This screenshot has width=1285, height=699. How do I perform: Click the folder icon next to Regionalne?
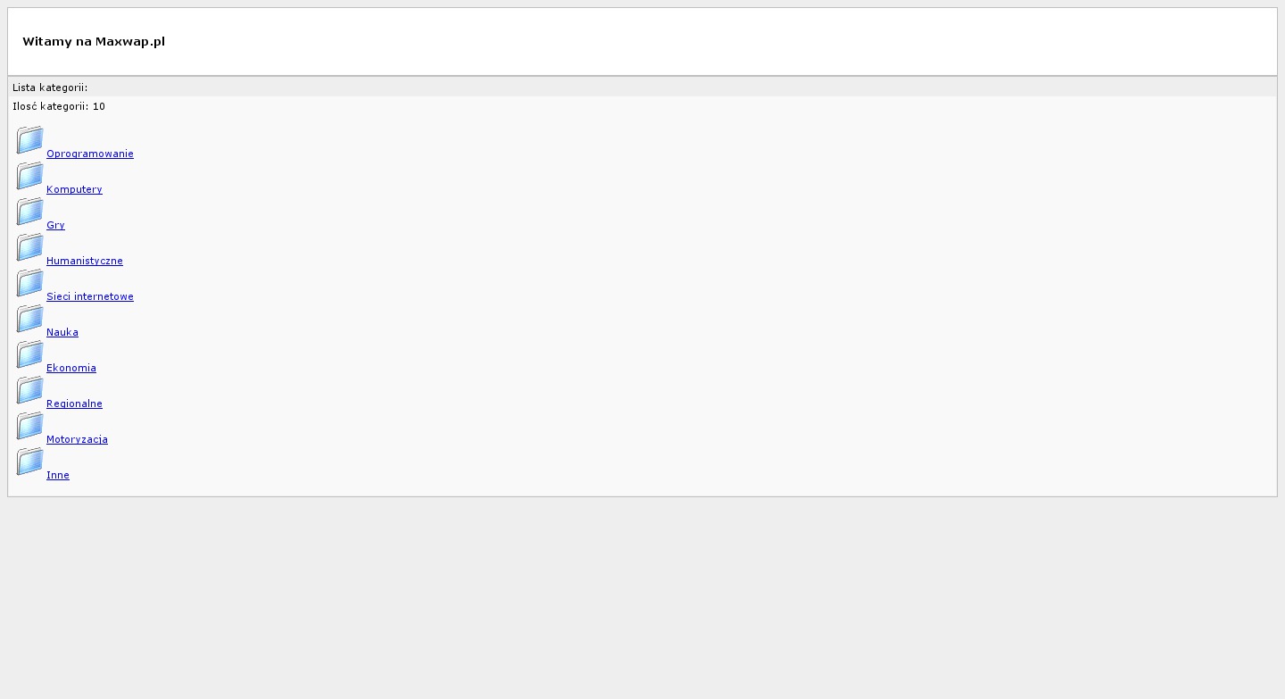(x=29, y=390)
